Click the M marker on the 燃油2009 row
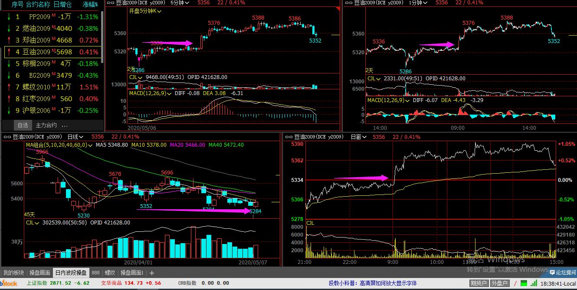The height and width of the screenshot is (290, 577). tap(53, 27)
